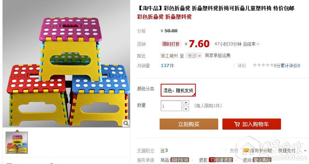
Task: Click the five-star rating icons
Action: (x=263, y=65)
